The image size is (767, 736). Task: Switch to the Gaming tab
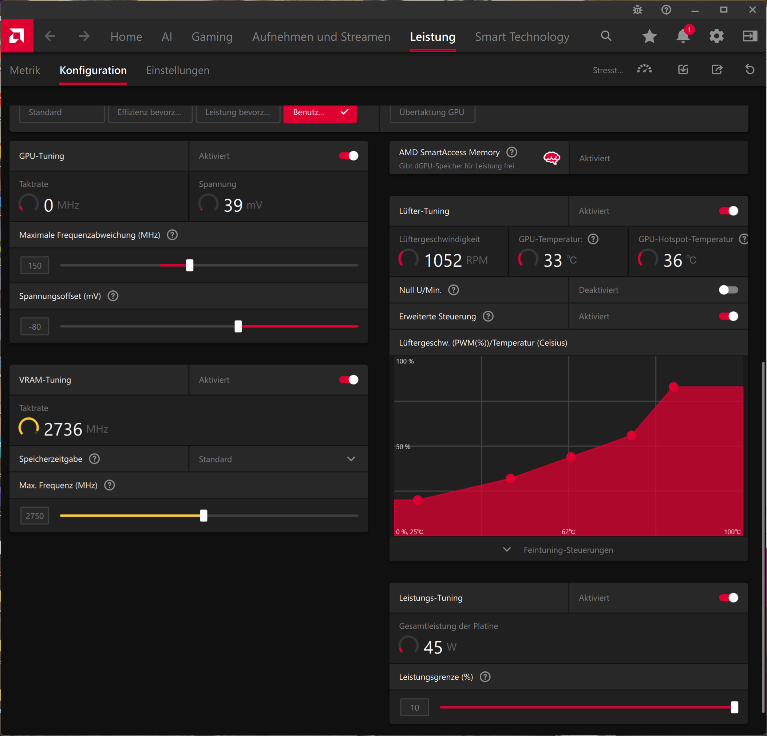(x=212, y=36)
